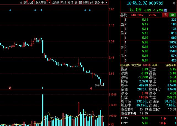Click the 市盈(TTM) 19.25 value
Screen dimensions: 177x126
click(144, 113)
